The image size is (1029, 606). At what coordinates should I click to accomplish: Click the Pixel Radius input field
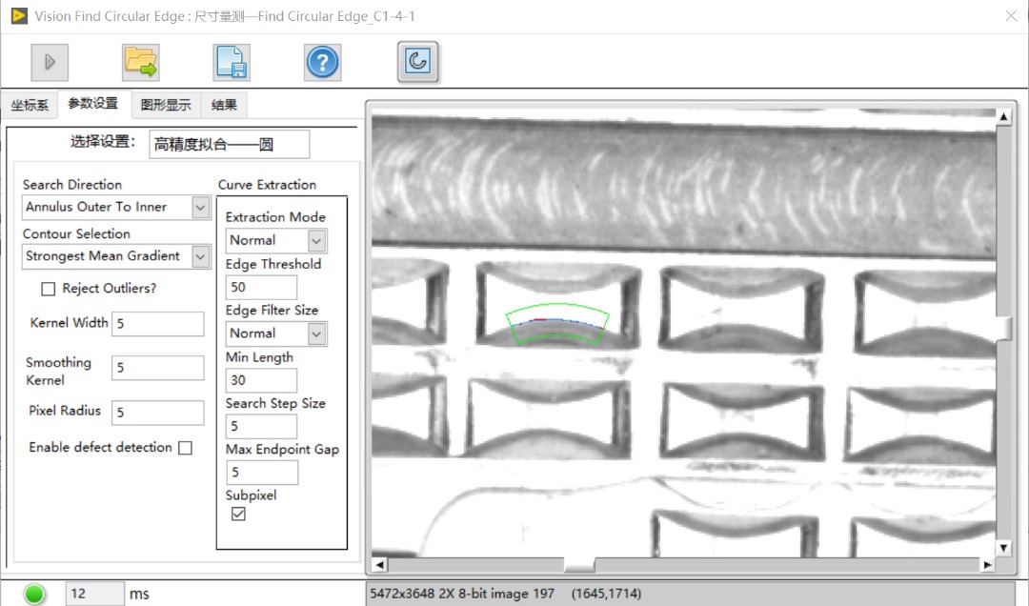(157, 413)
